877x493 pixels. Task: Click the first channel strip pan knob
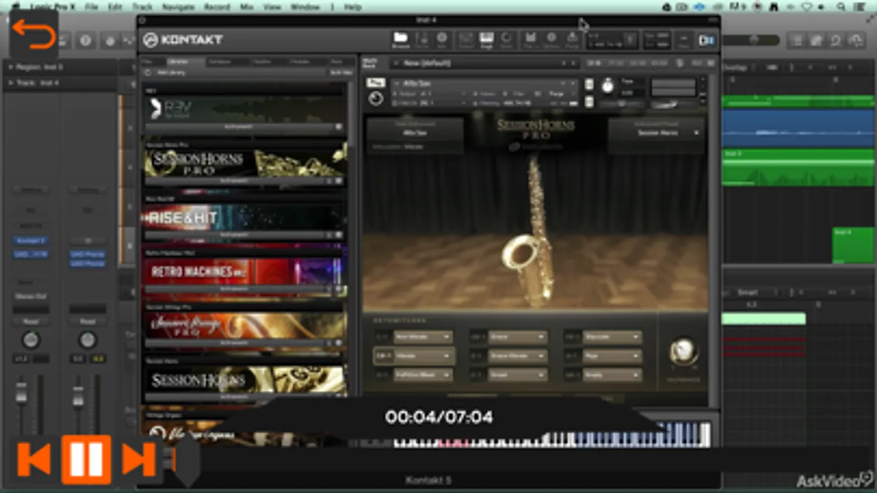click(x=31, y=340)
